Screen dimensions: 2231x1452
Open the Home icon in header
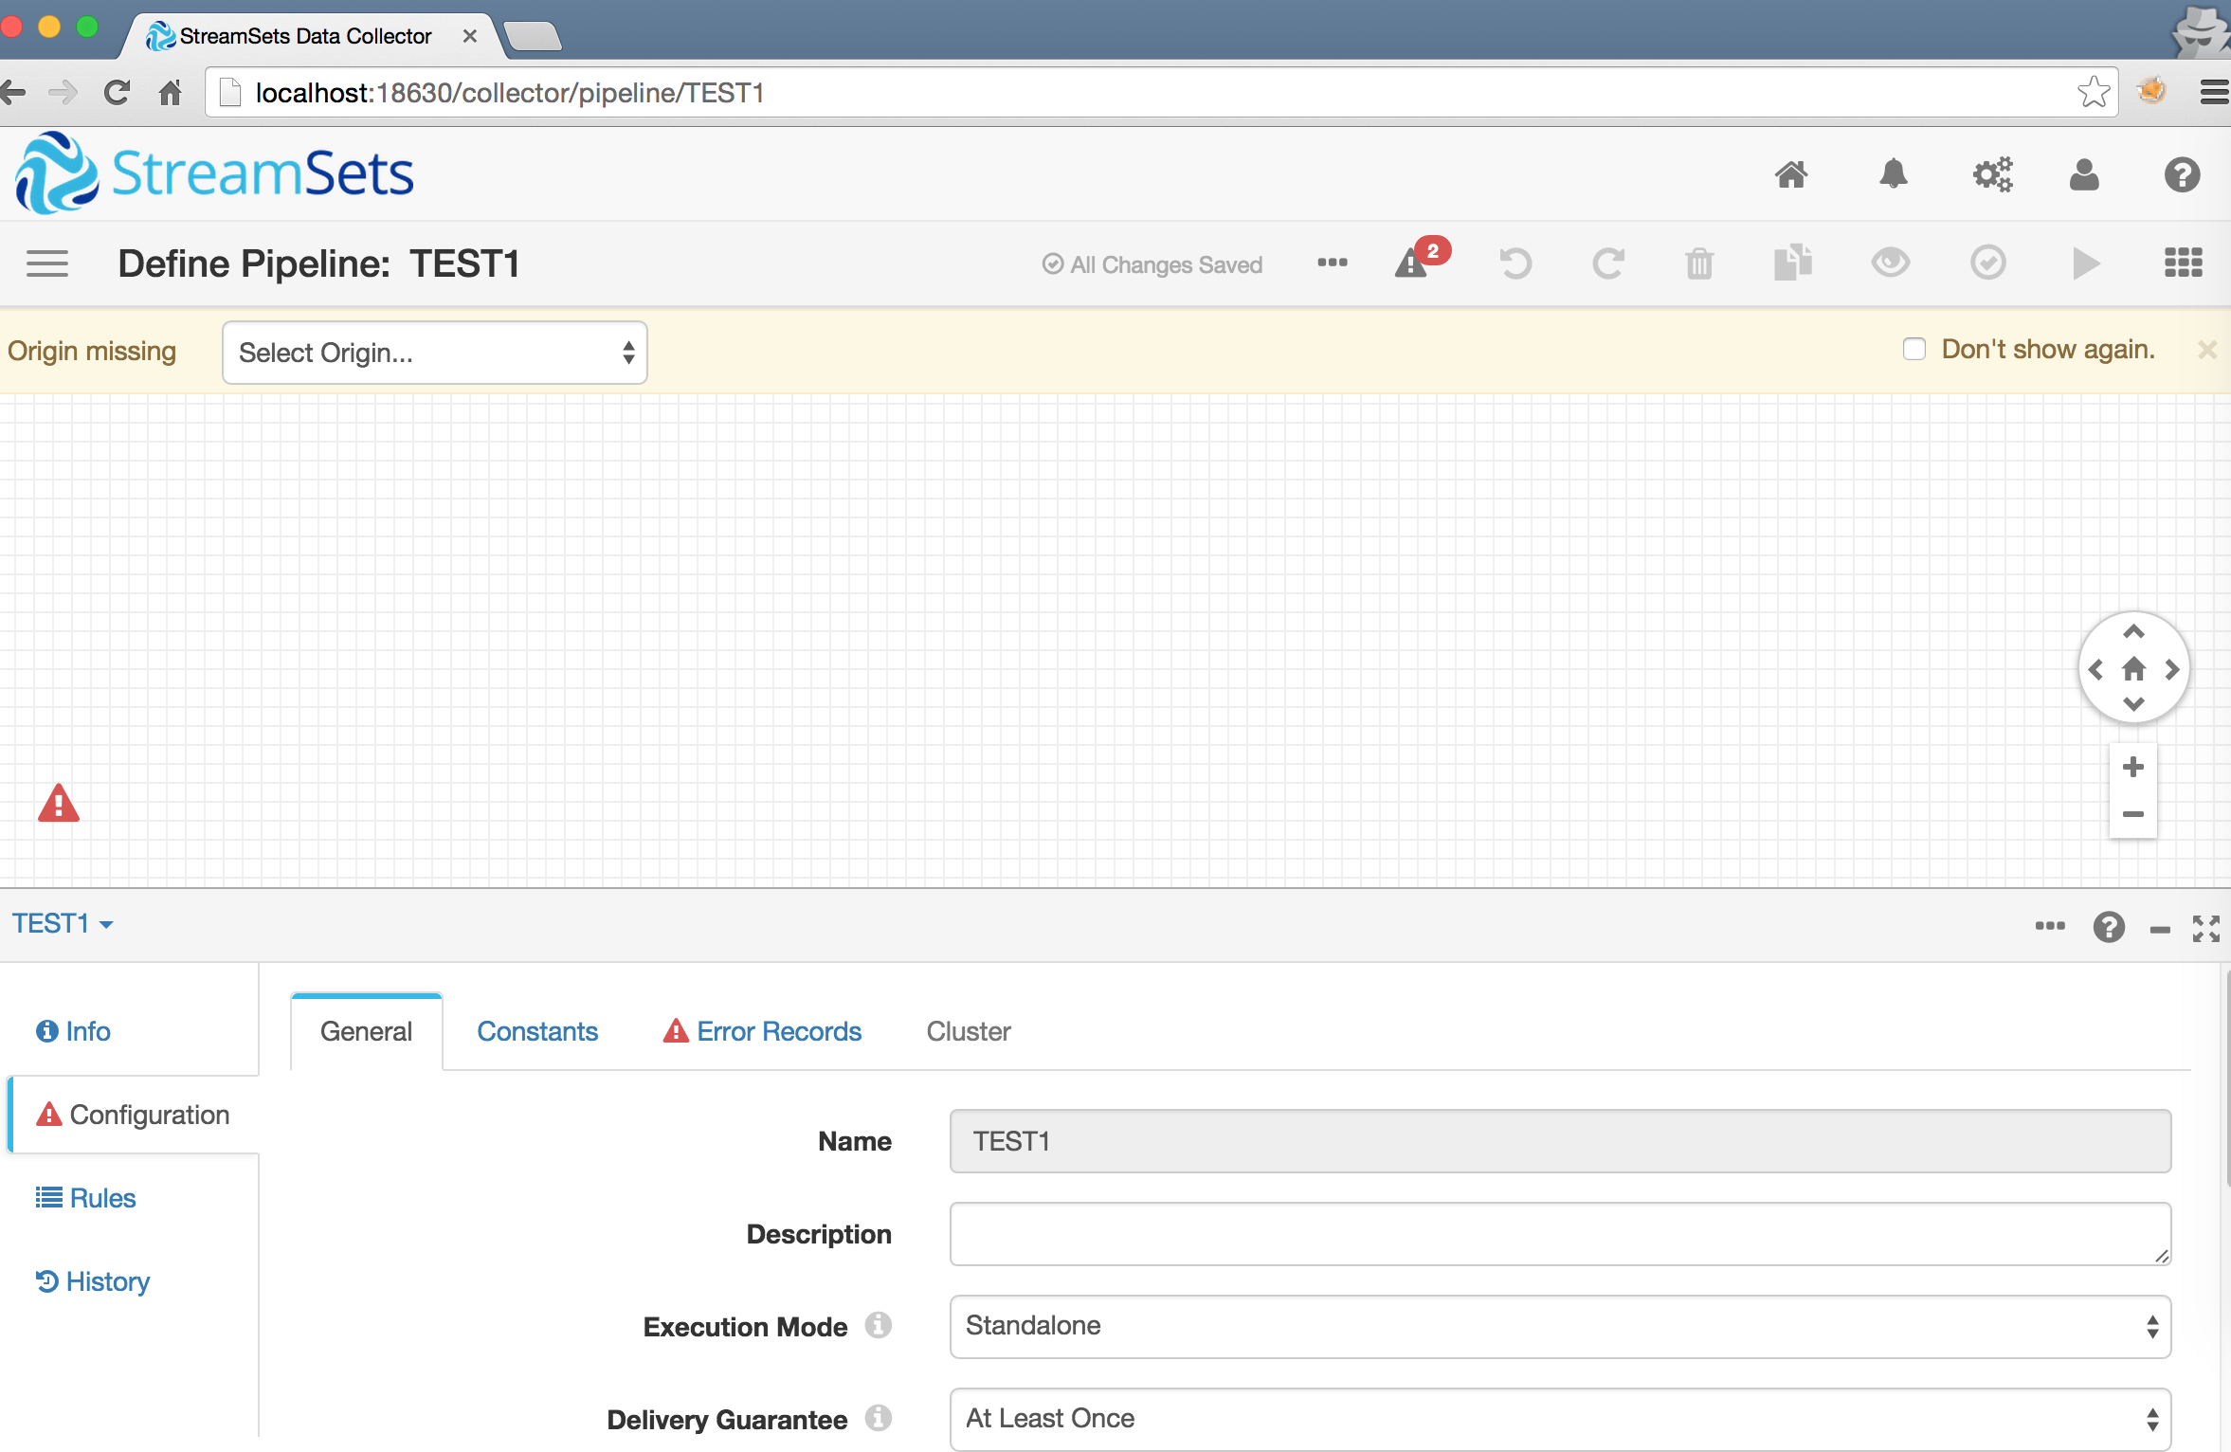click(1791, 174)
